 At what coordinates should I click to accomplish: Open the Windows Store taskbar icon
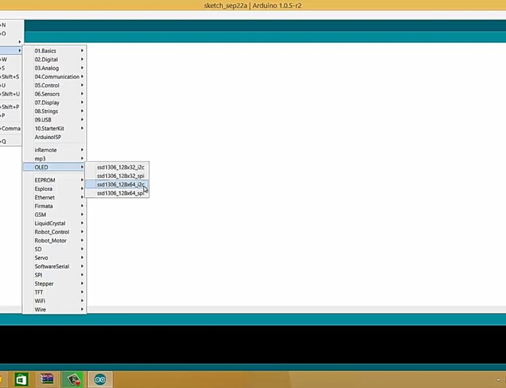pos(21,380)
